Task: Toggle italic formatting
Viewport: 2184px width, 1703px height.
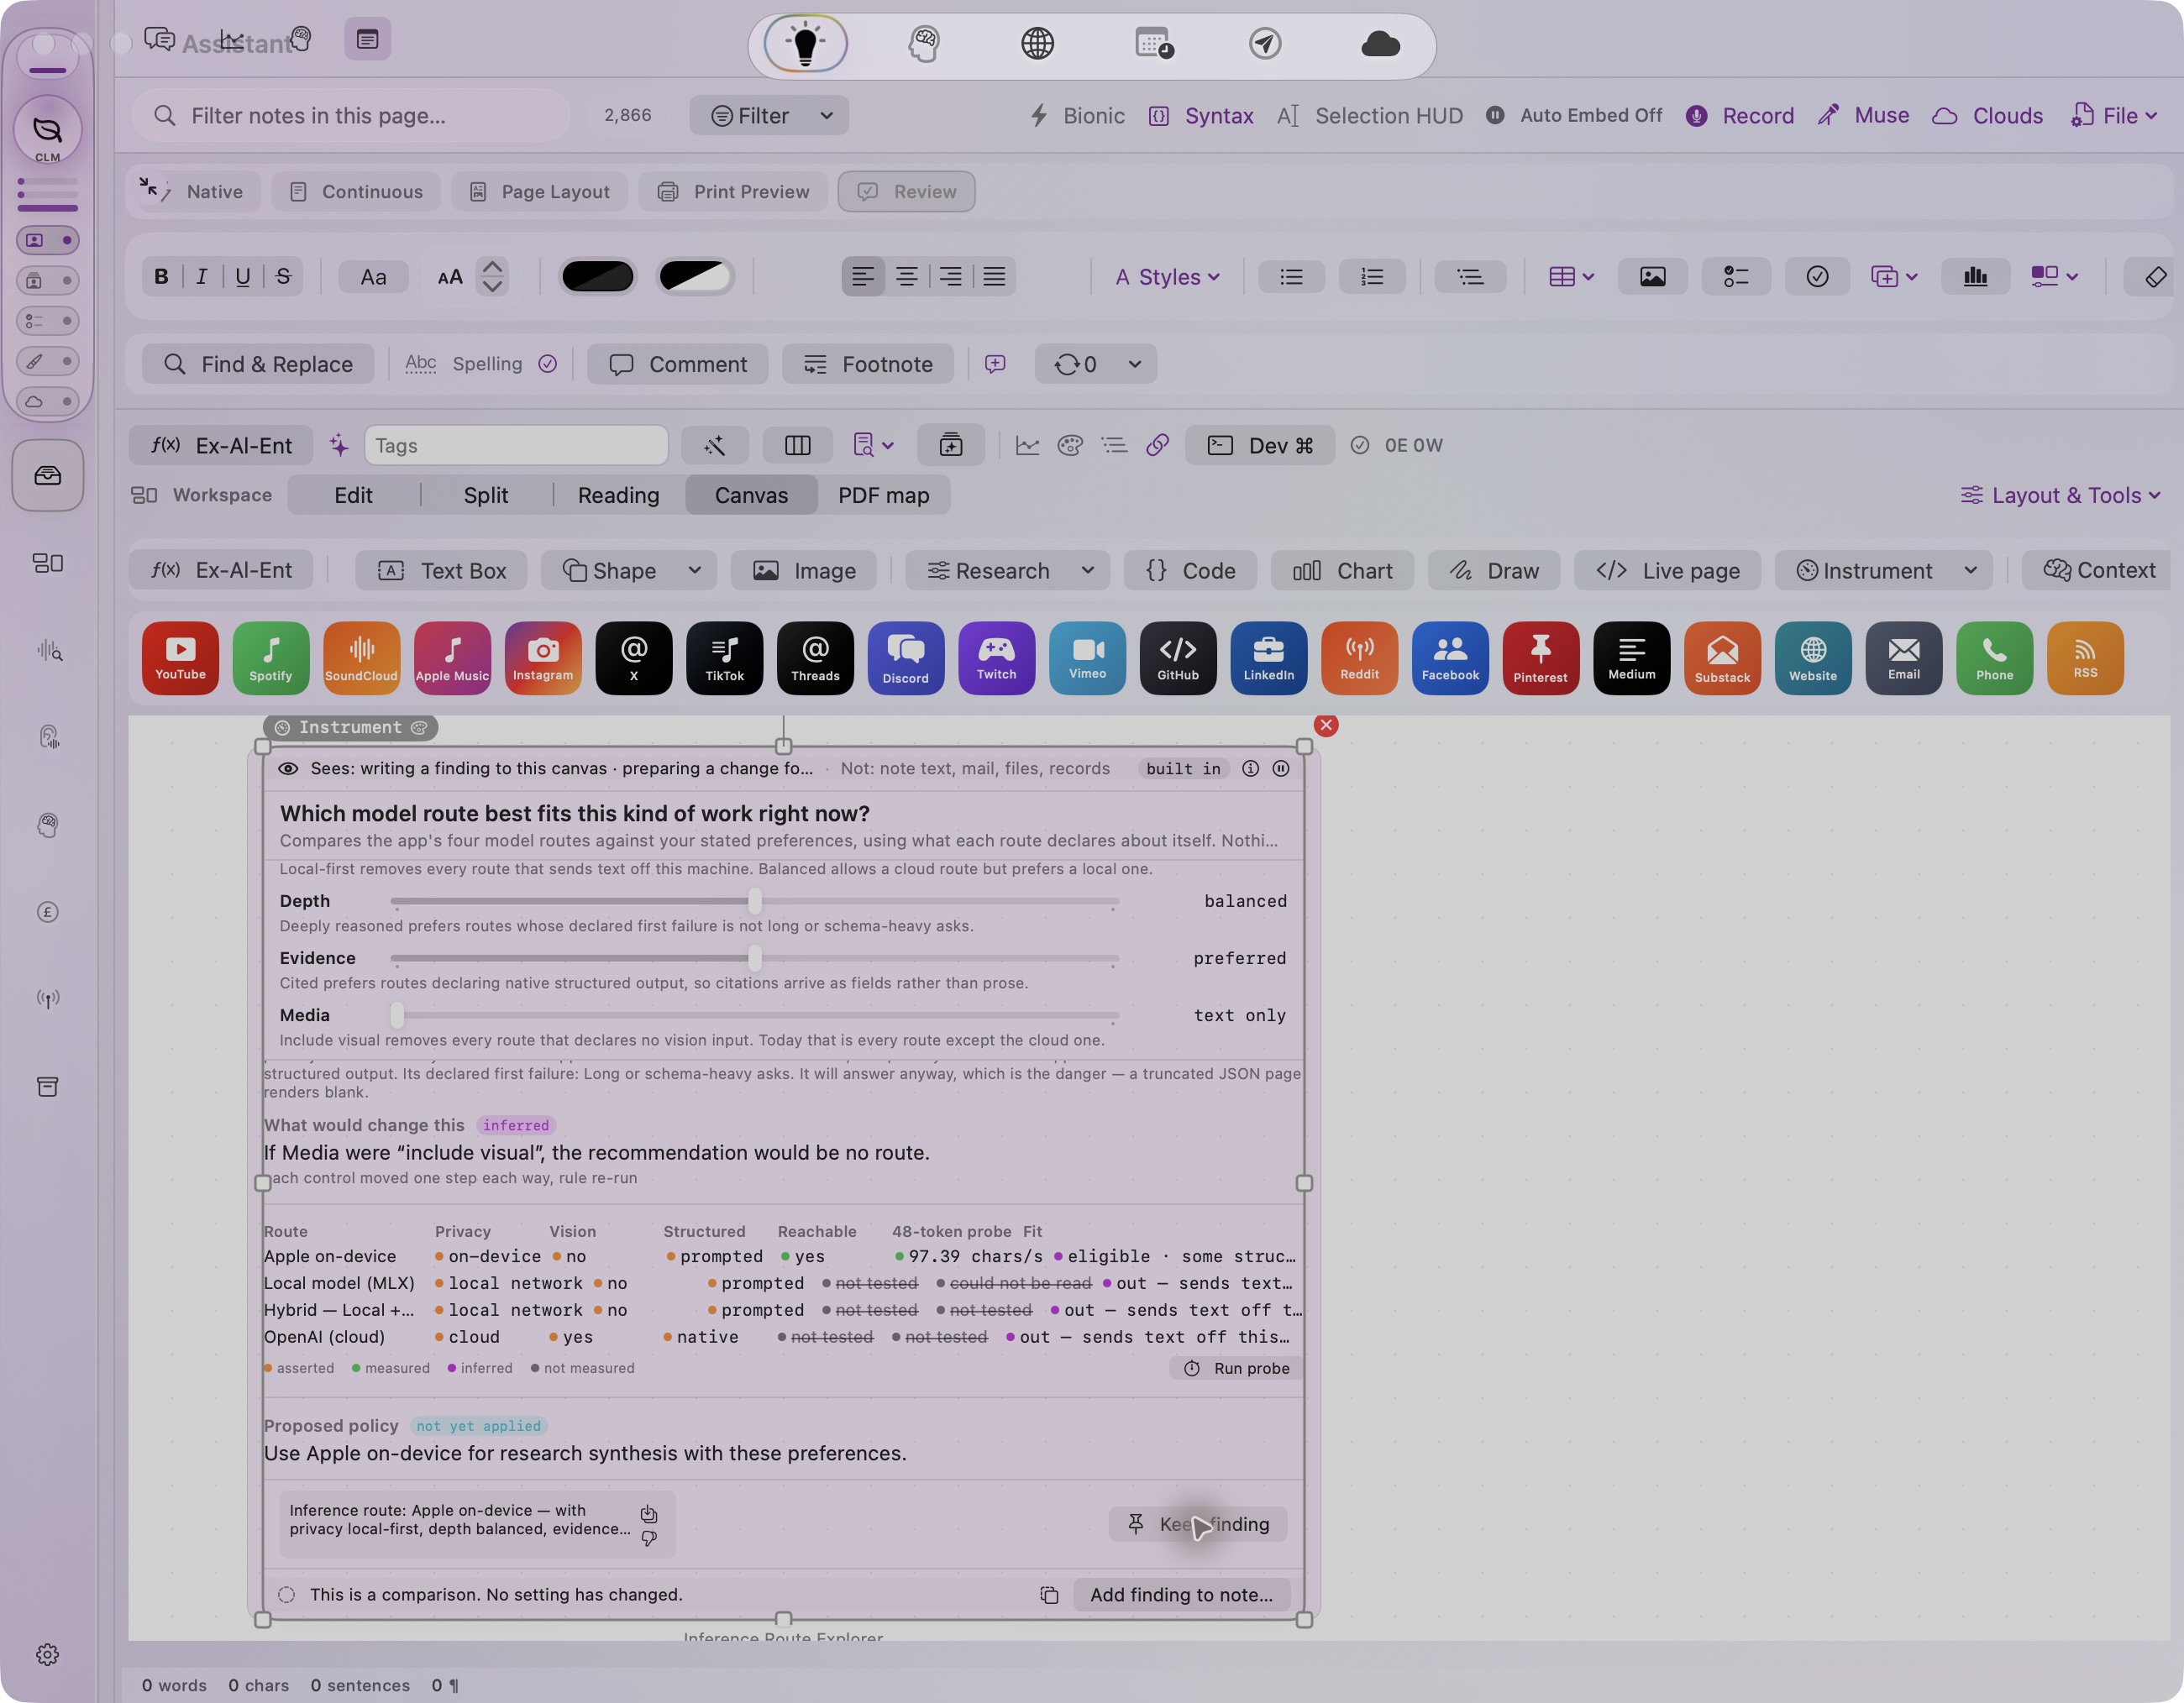Action: pyautogui.click(x=202, y=277)
